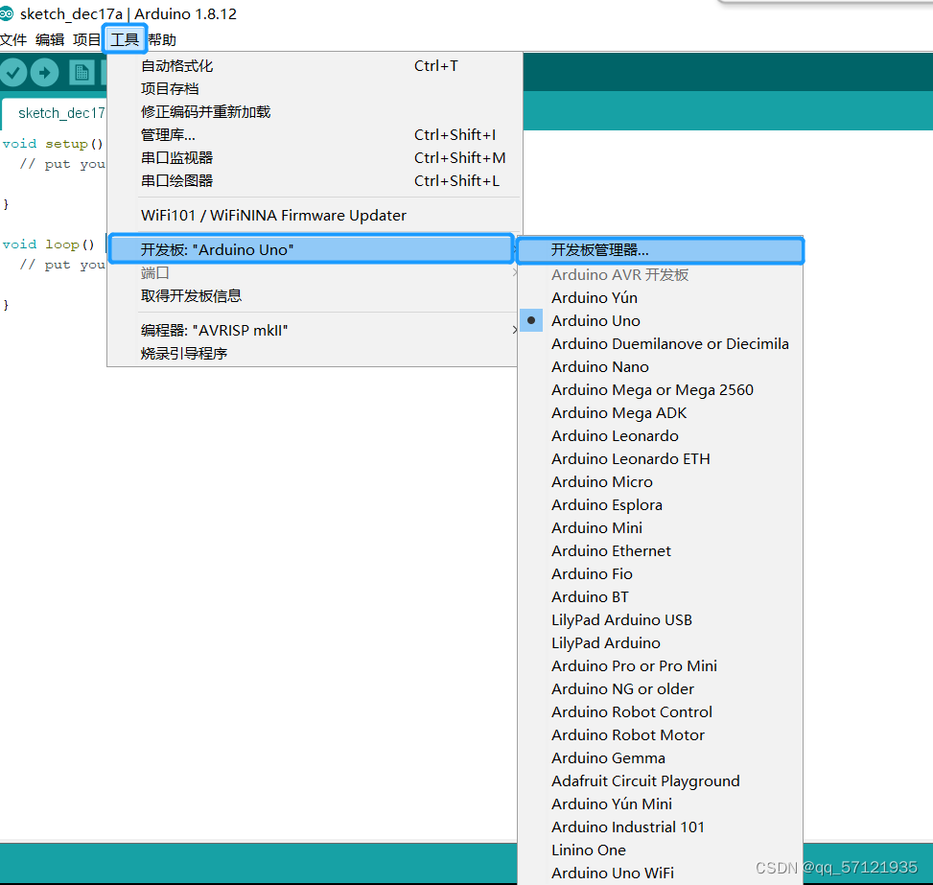933x885 pixels.
Task: Pick Arduino Gemma board
Action: (661, 758)
